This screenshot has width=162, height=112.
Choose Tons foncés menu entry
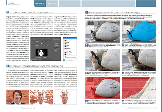point(69,54)
